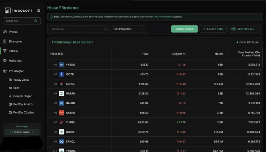The height and width of the screenshot is (152, 266).
Task: Click the Portföy Analizi pie chart icon
Action: click(10, 104)
